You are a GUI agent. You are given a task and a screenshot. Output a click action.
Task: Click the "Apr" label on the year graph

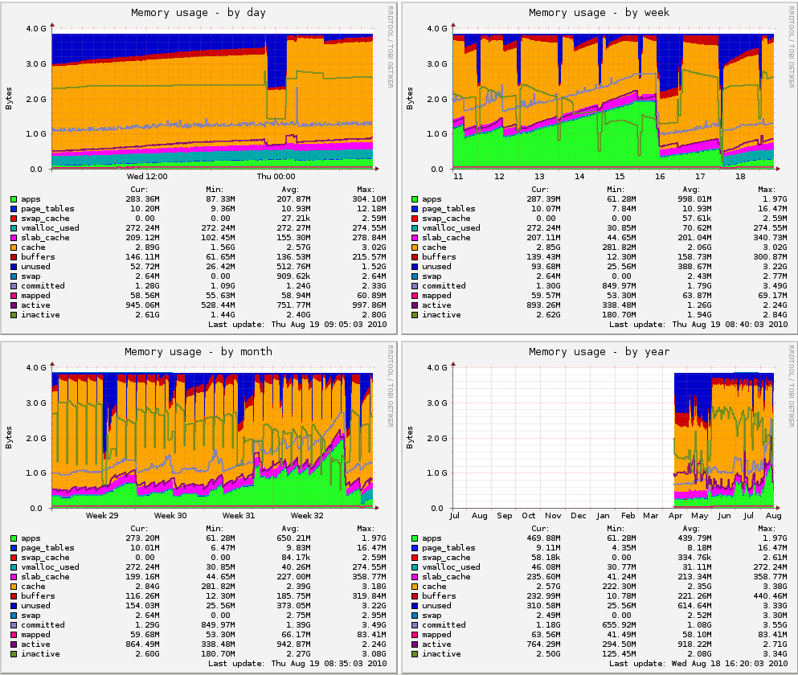(676, 516)
